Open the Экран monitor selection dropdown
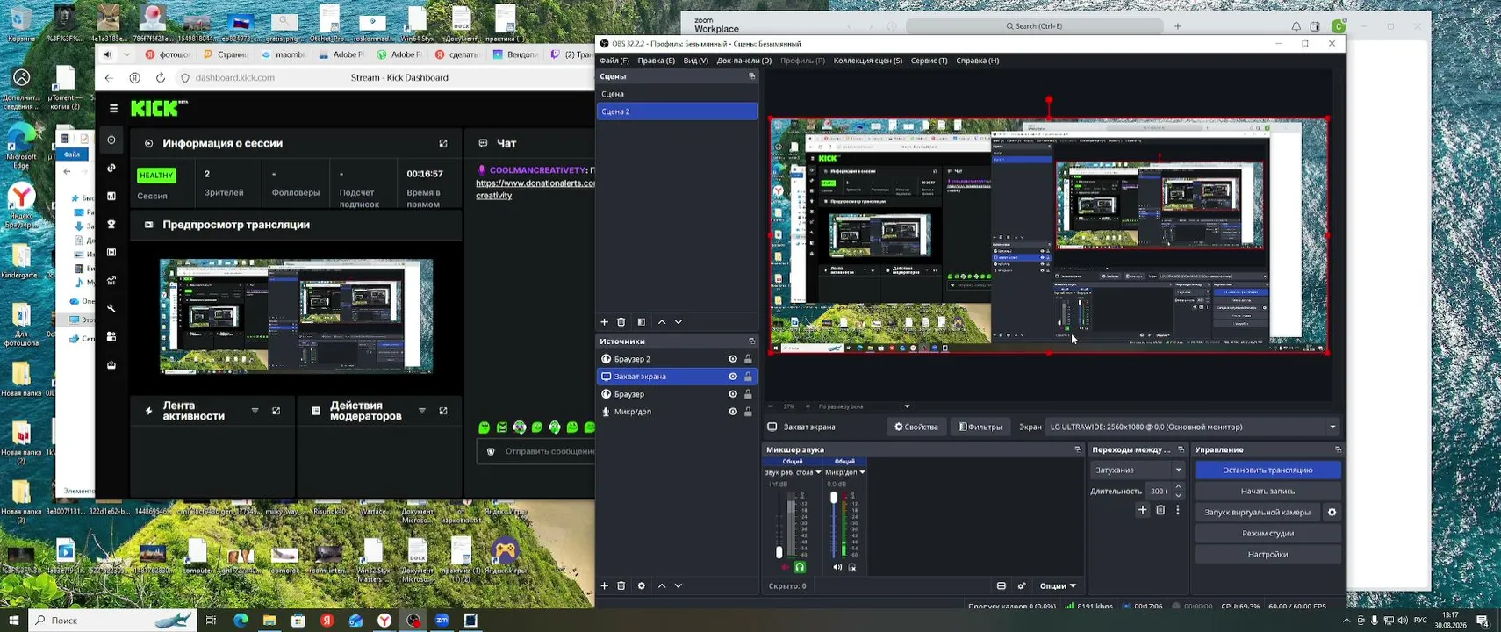 [1194, 427]
